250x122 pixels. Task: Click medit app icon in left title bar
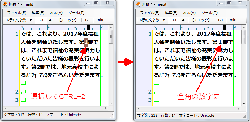point(5,4)
